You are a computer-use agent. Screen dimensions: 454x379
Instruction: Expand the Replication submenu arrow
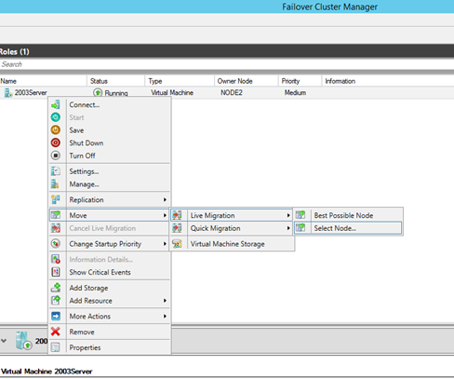point(165,199)
